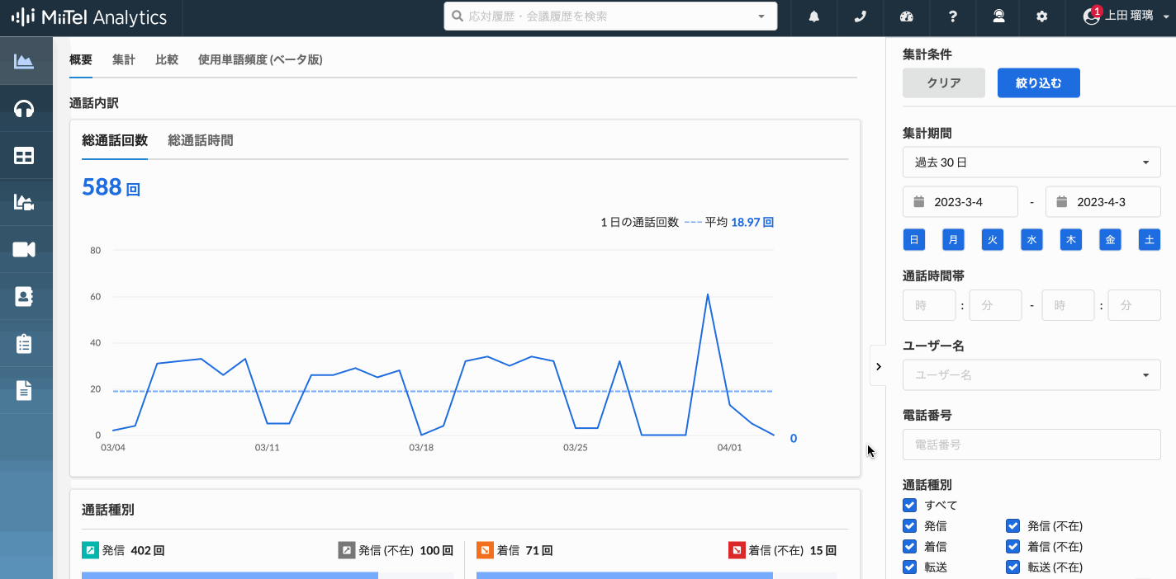Viewport: 1176px width, 579px height.
Task: Open the 使用単語頻度 (ベータ版) tab
Action: [x=260, y=60]
